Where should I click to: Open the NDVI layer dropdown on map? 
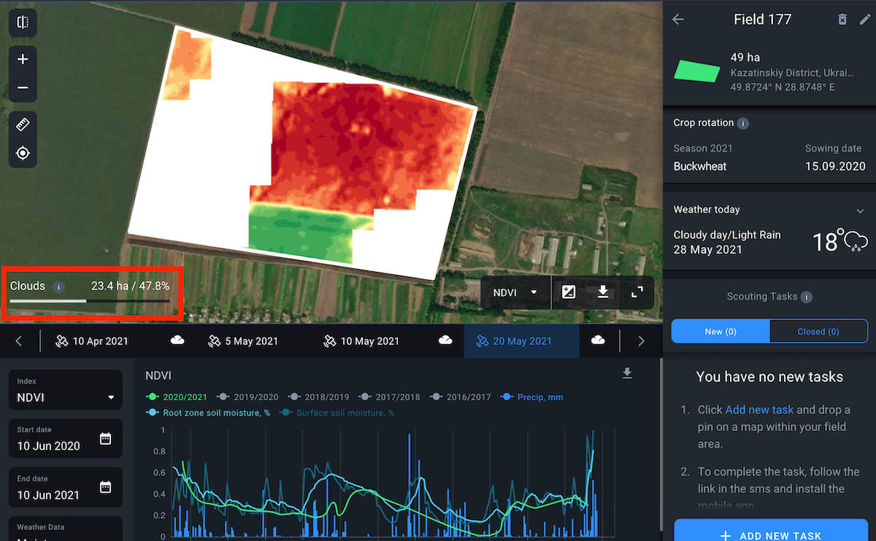pos(515,292)
